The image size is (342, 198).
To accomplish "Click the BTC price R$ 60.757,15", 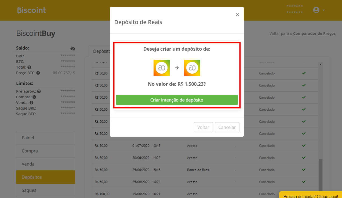I will click(x=64, y=73).
